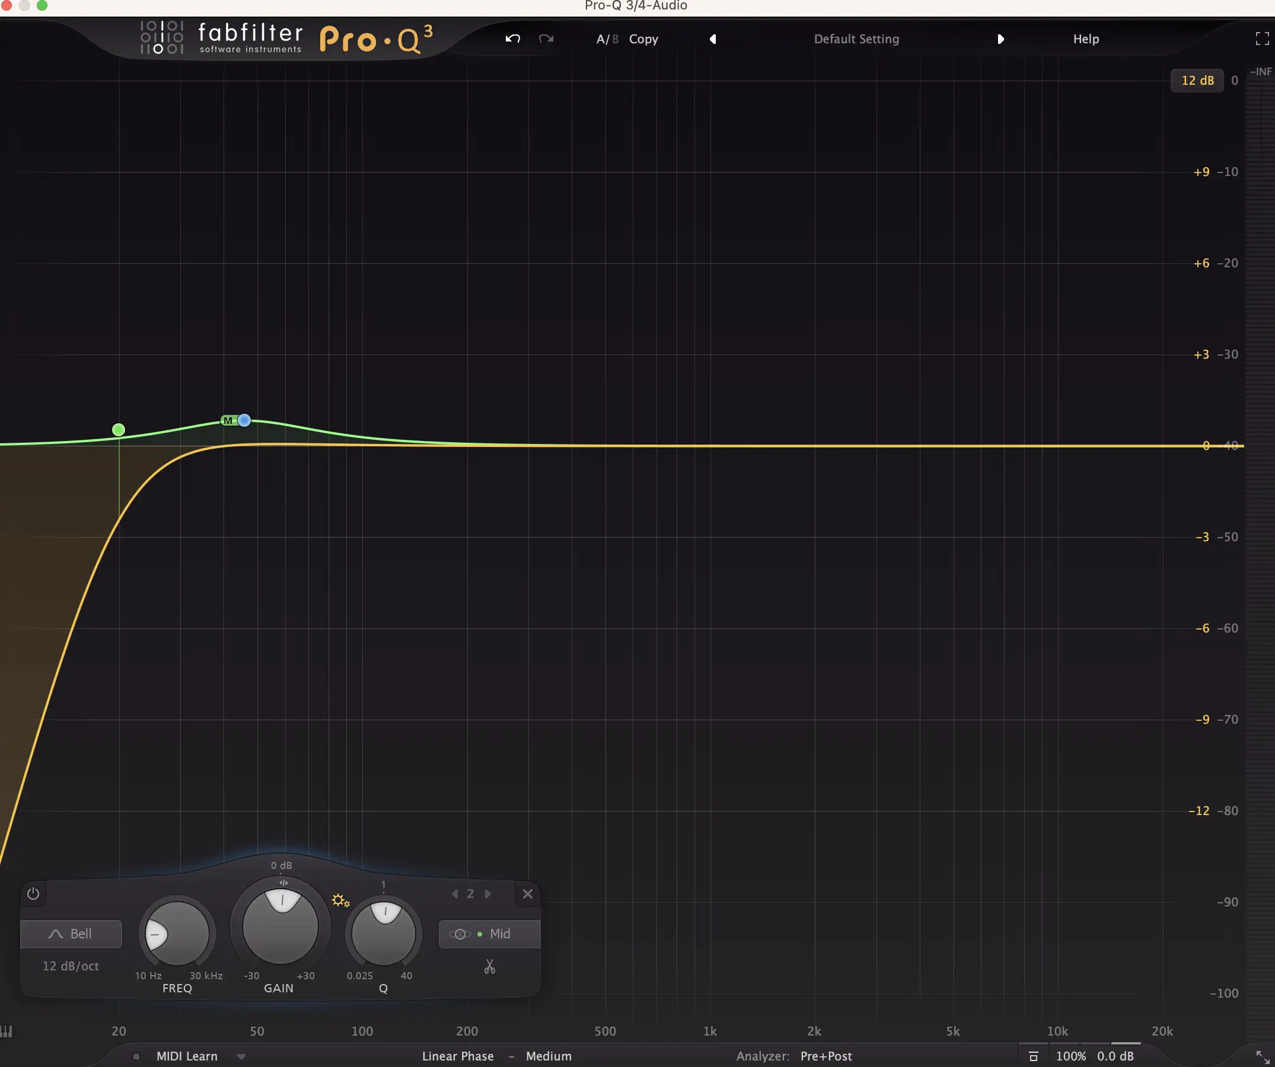
Task: Open the Bell filter shape dropdown
Action: tap(71, 934)
